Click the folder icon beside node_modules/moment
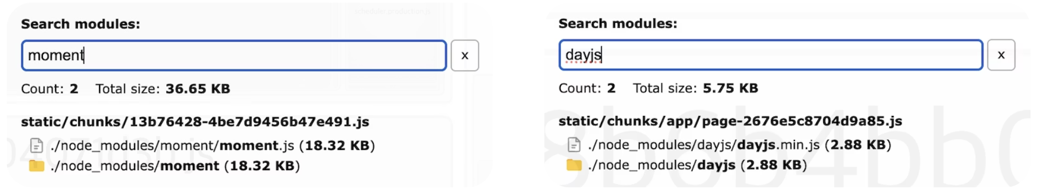Screen dimensions: 1039x194 tap(37, 166)
